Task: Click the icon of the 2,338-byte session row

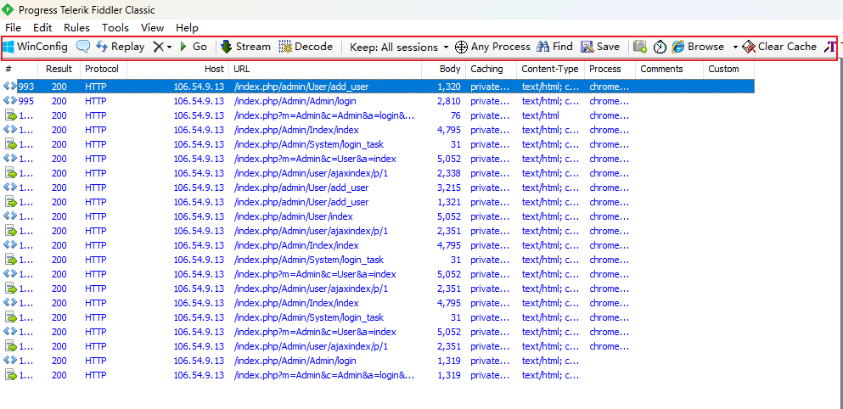Action: coord(10,173)
